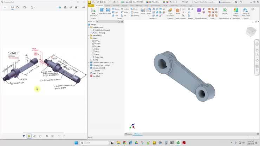
Task: Open the Shape Generator tool
Action: tap(170, 12)
